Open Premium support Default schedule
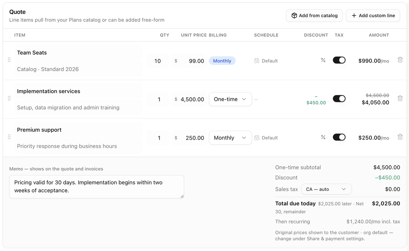Viewport: 409px width, 251px height. click(x=266, y=138)
